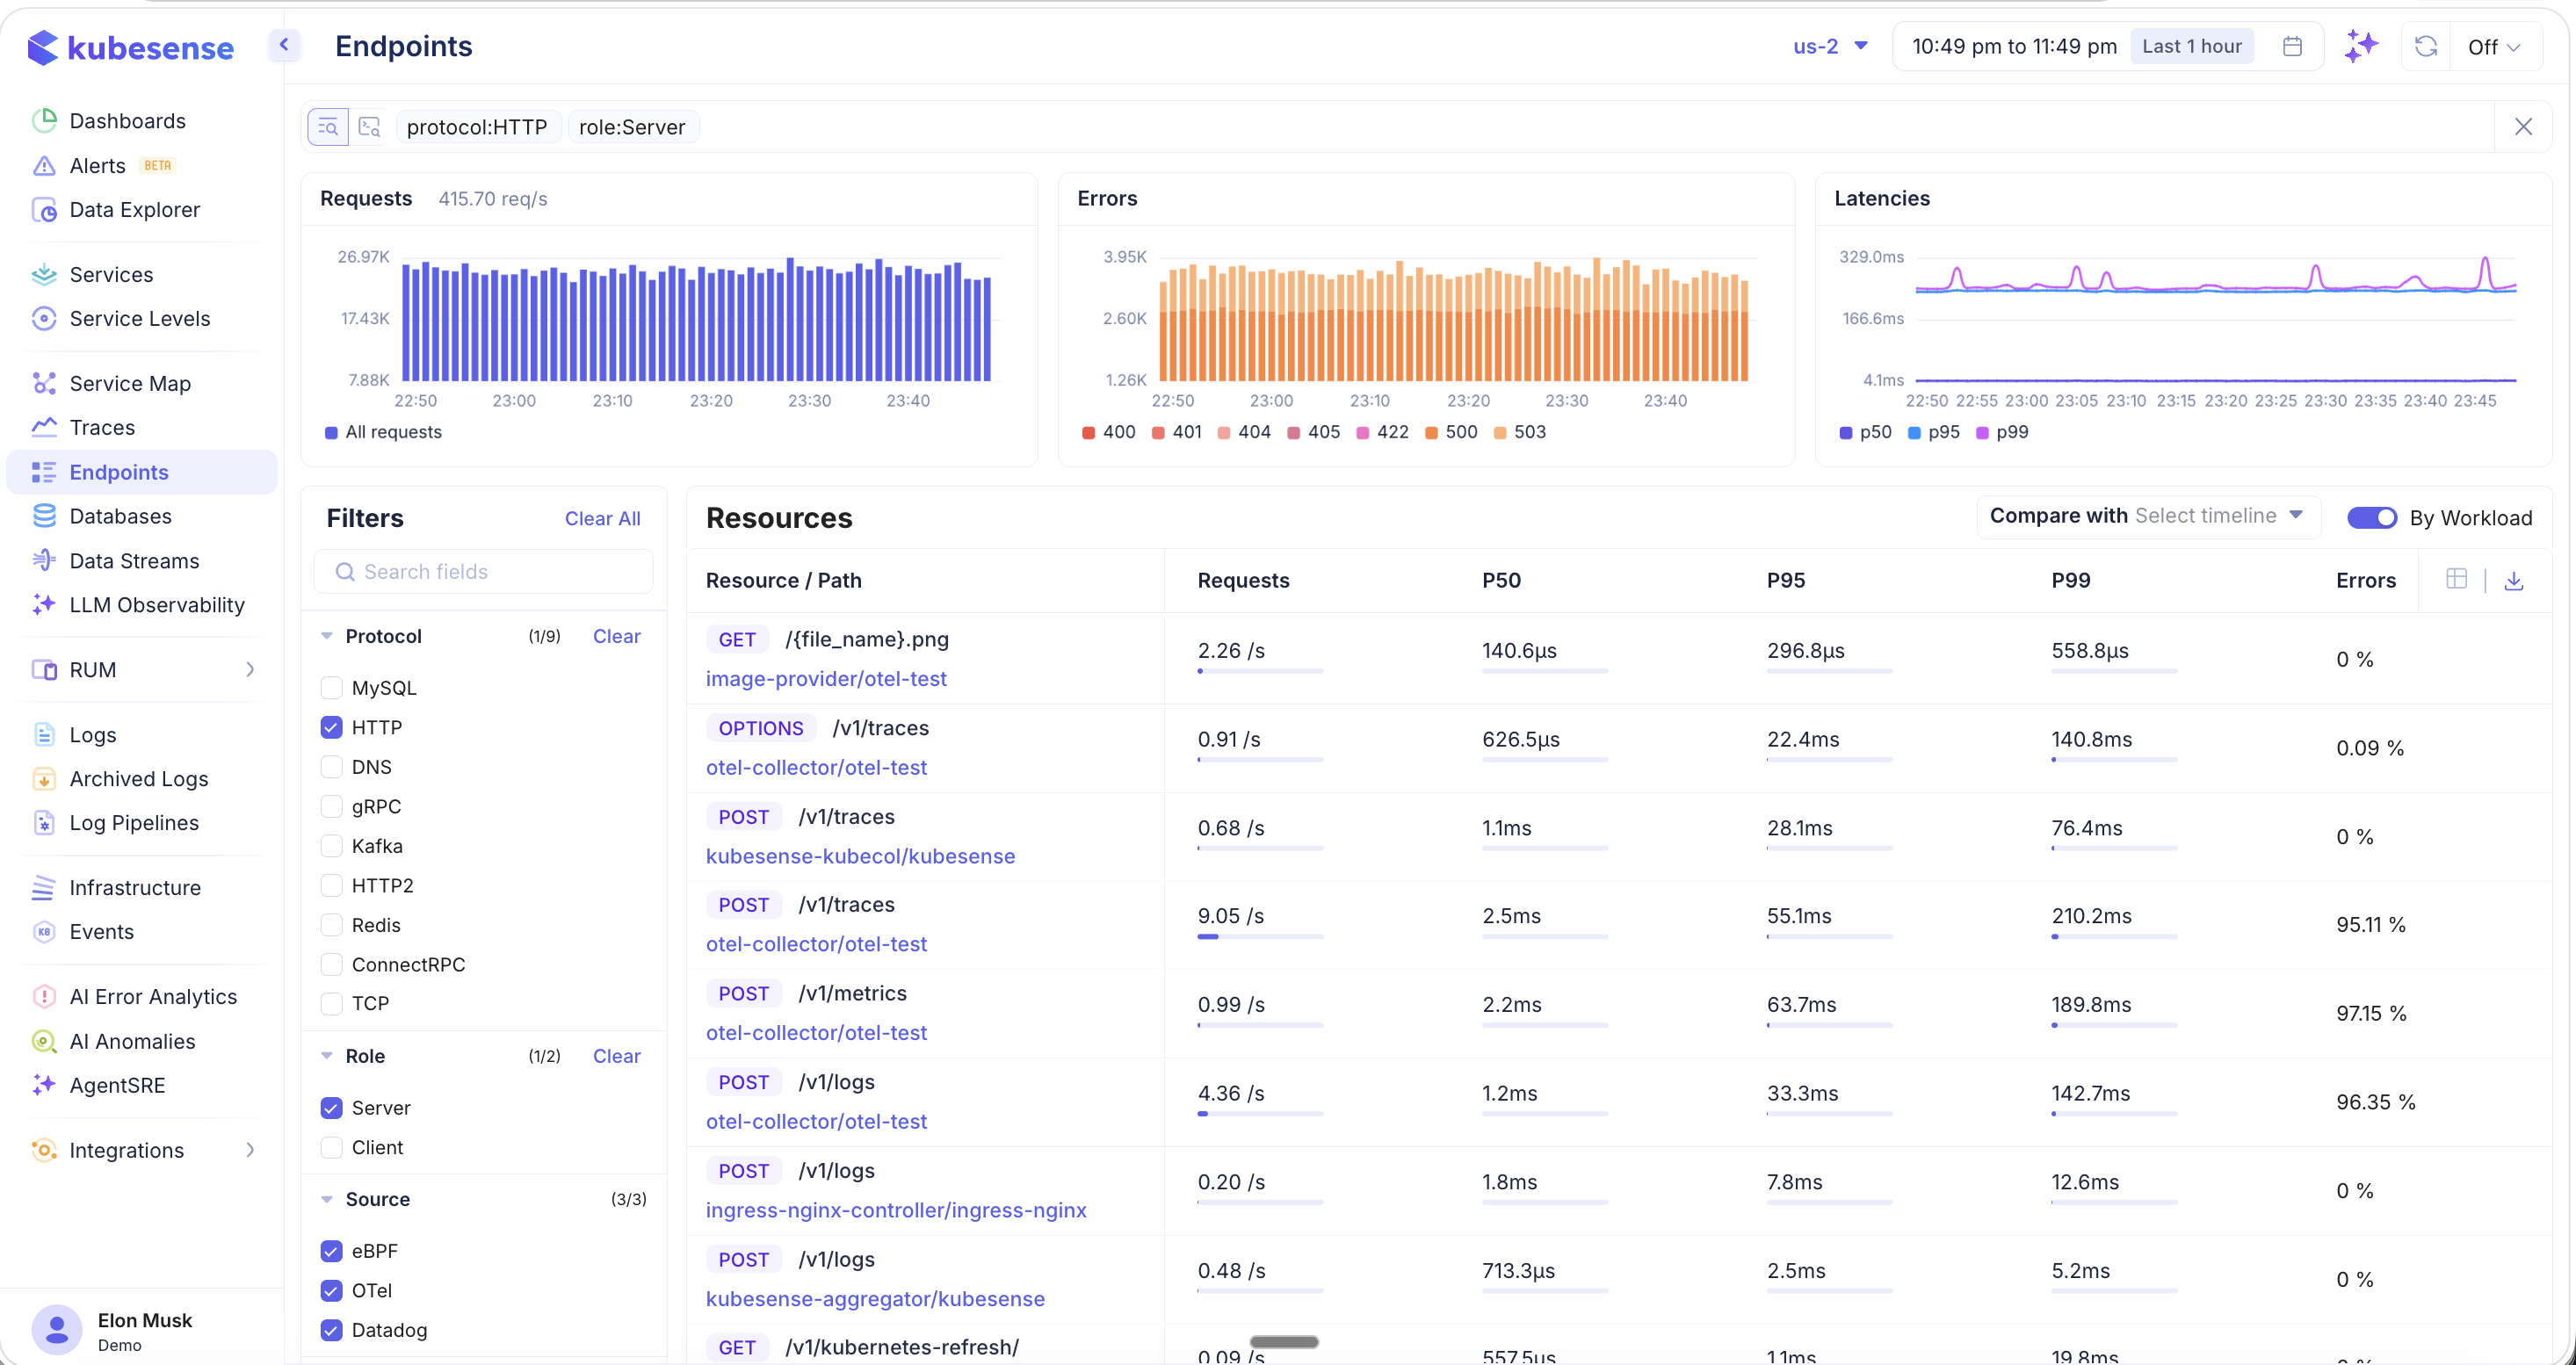Open the us-2 region dropdown
Screen dimensions: 2576x1365
coord(1829,46)
